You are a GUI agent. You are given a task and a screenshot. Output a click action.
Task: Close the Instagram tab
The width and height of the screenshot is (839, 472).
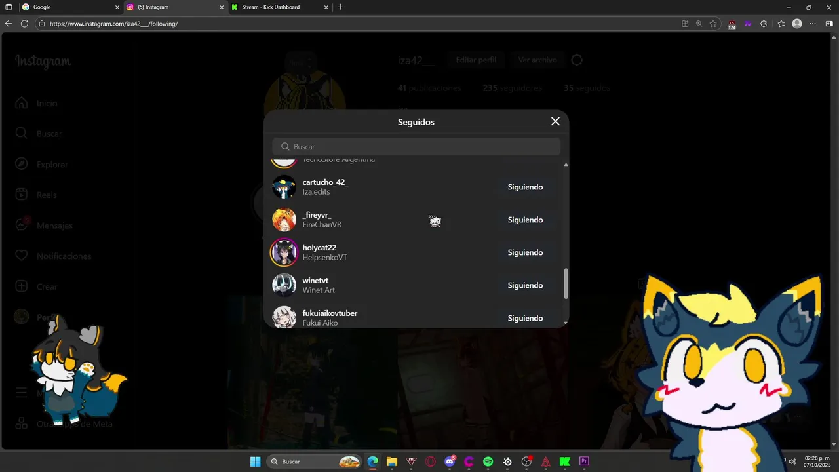click(x=222, y=7)
